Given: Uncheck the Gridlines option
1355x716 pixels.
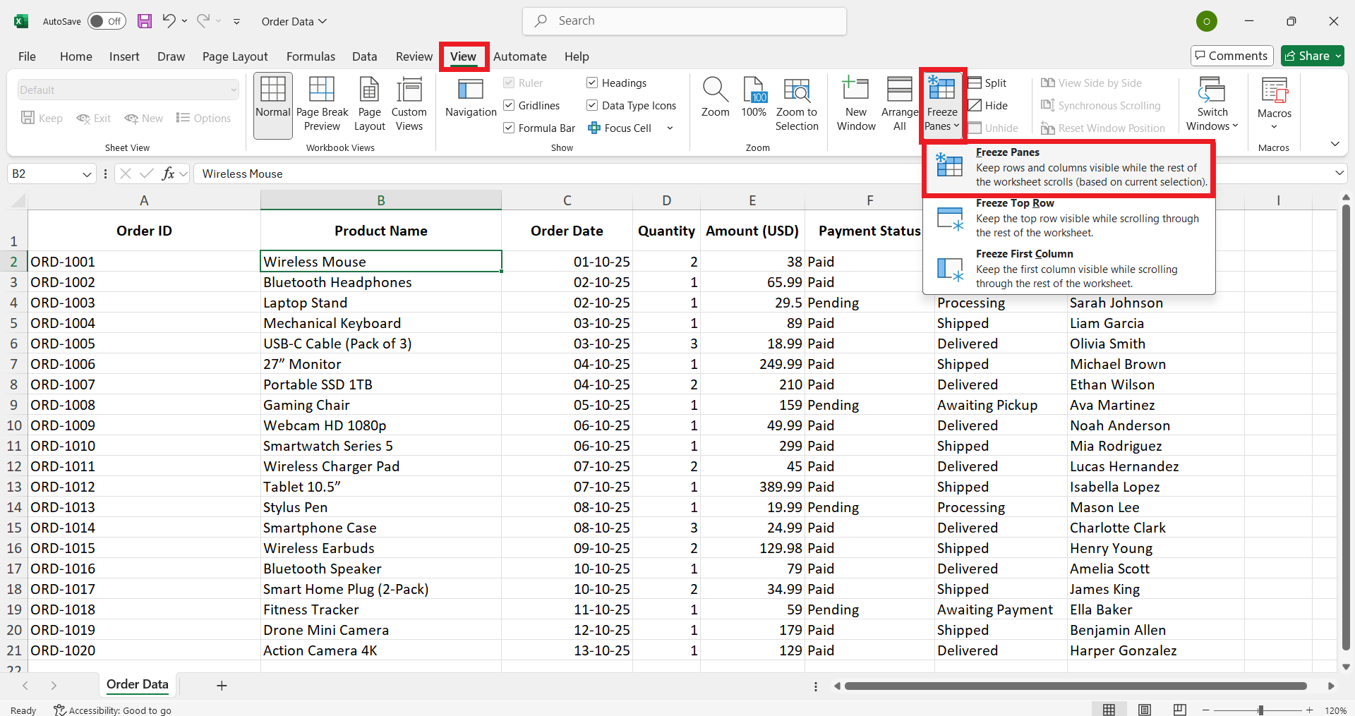Looking at the screenshot, I should pos(509,105).
